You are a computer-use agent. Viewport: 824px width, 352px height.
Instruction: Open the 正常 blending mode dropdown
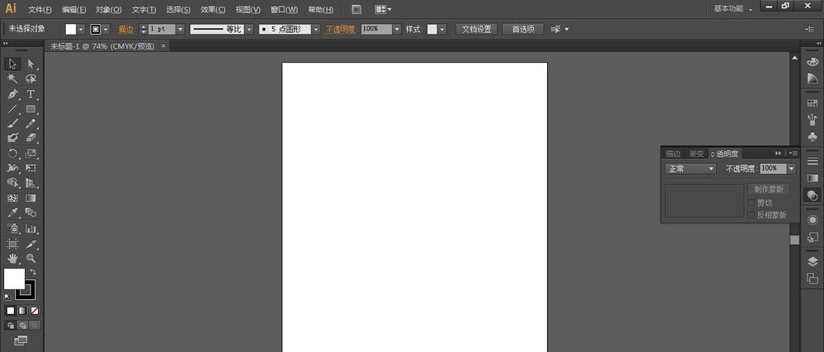pos(691,168)
